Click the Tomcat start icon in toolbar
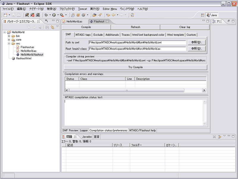Image resolution: width=238 pixels, height=179 pixels. point(27,15)
